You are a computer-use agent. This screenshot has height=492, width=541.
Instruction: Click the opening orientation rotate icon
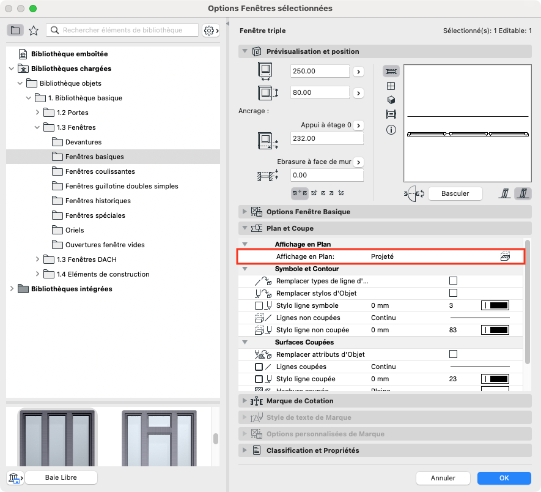(x=414, y=193)
